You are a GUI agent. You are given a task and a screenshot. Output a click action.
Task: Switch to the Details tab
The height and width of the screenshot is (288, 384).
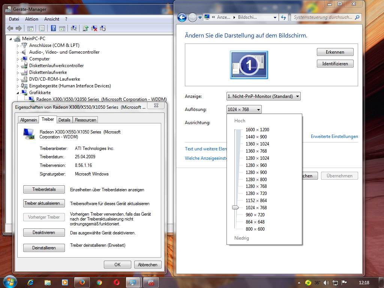(x=64, y=120)
